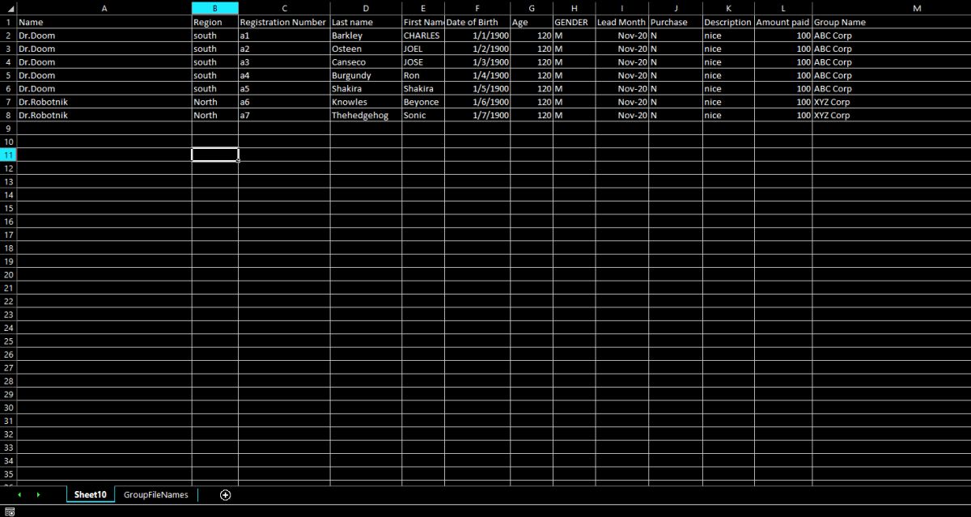
Task: Select column H header
Action: click(x=575, y=8)
